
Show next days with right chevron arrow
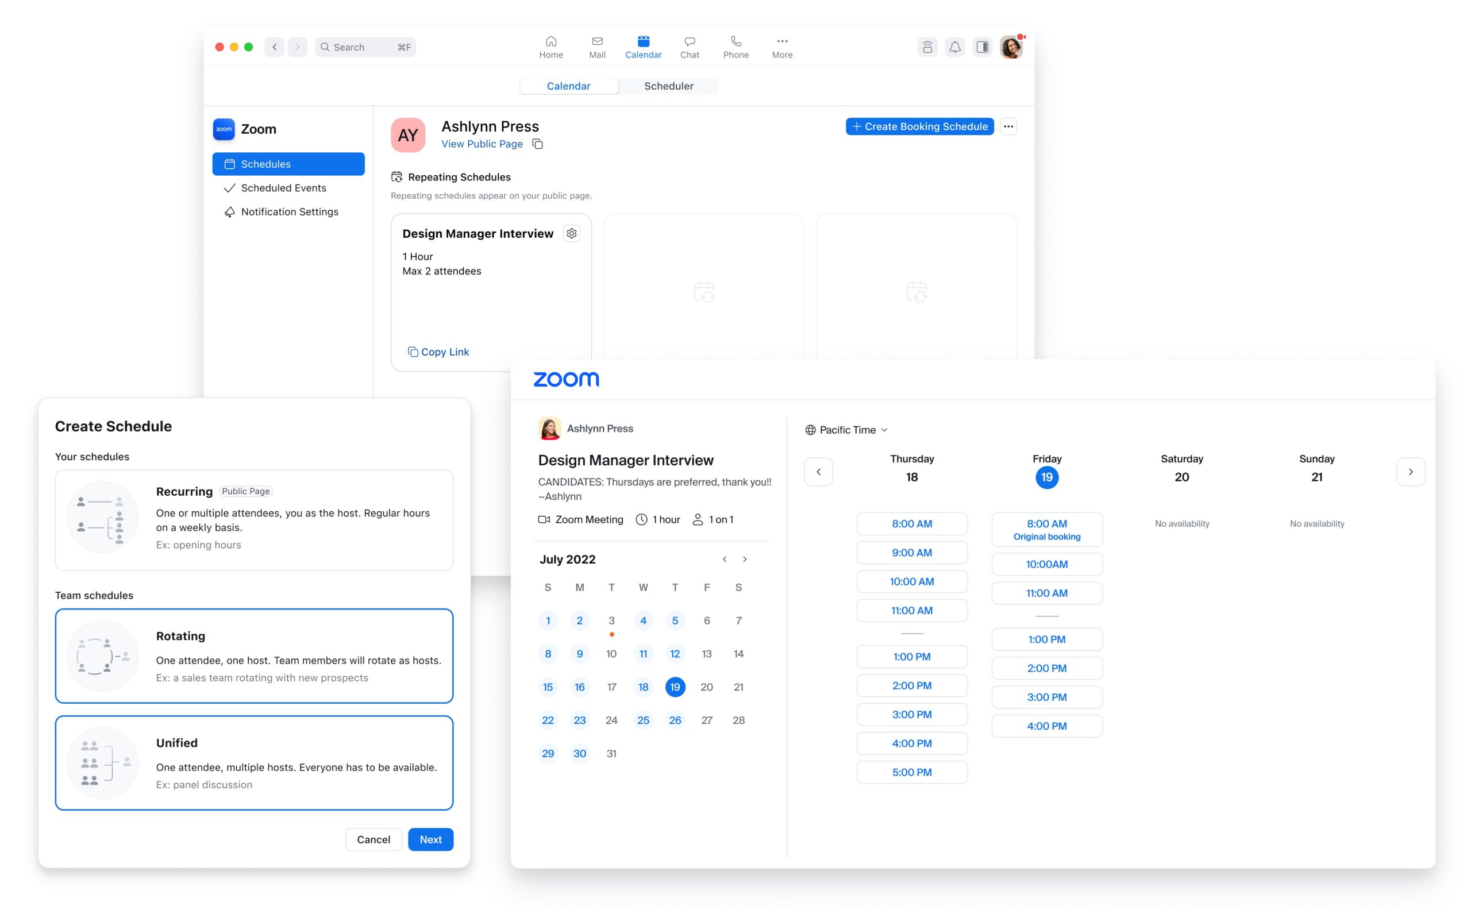pos(1410,472)
